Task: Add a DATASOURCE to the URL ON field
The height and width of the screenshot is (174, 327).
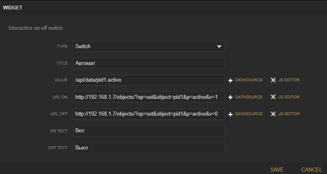Action: pyautogui.click(x=249, y=97)
